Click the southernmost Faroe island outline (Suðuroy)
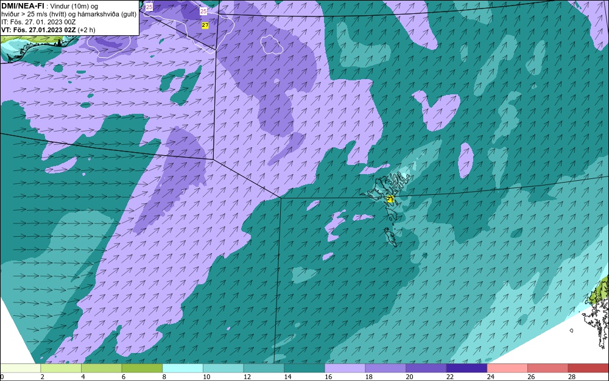 pos(390,237)
